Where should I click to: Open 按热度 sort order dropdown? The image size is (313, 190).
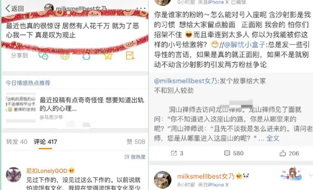135,157
